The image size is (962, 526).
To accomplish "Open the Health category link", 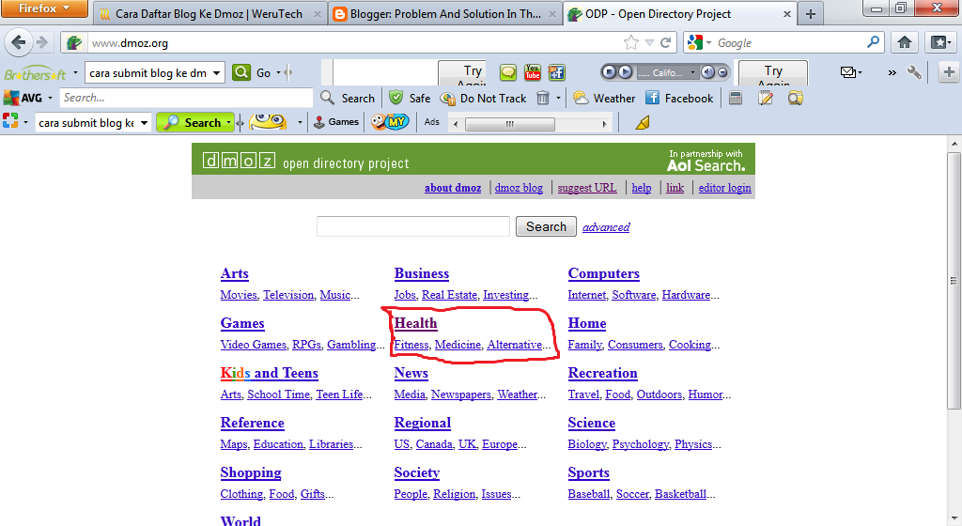I will click(x=416, y=323).
